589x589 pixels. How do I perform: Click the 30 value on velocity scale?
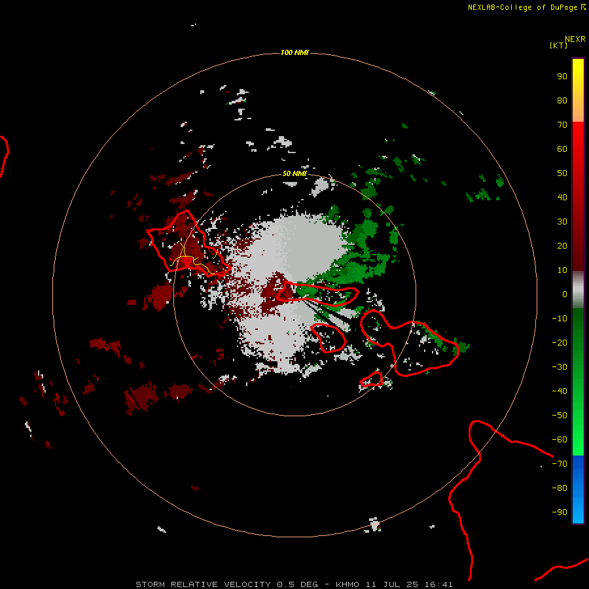562,222
